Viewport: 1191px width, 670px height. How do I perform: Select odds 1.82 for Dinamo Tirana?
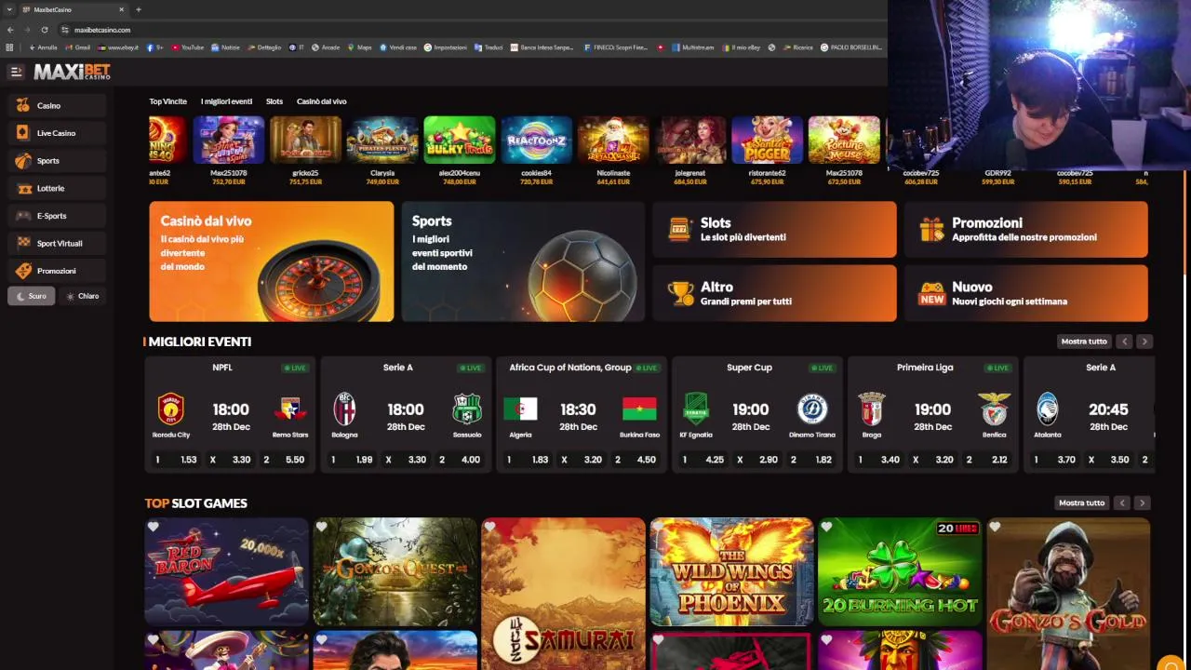tap(812, 460)
